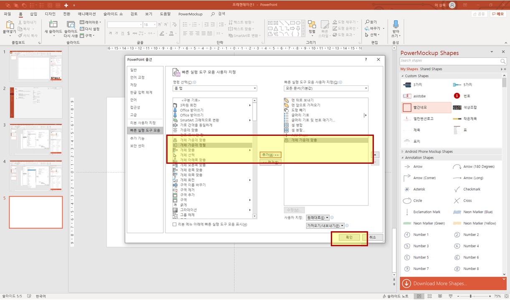Click the 메모 comments button
The image size is (510, 300).
tap(498, 14)
